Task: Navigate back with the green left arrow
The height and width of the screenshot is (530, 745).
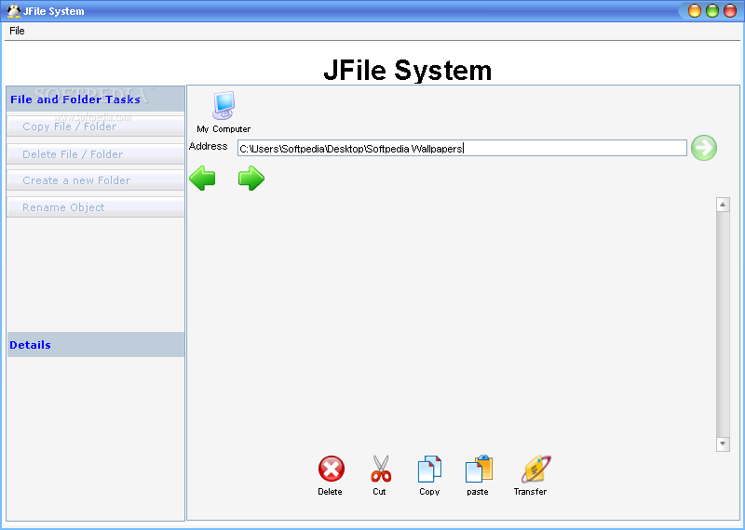Action: click(x=202, y=179)
